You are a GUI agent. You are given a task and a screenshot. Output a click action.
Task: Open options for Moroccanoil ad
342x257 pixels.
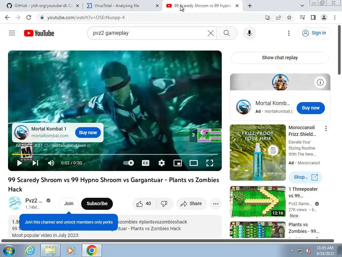tap(326, 128)
